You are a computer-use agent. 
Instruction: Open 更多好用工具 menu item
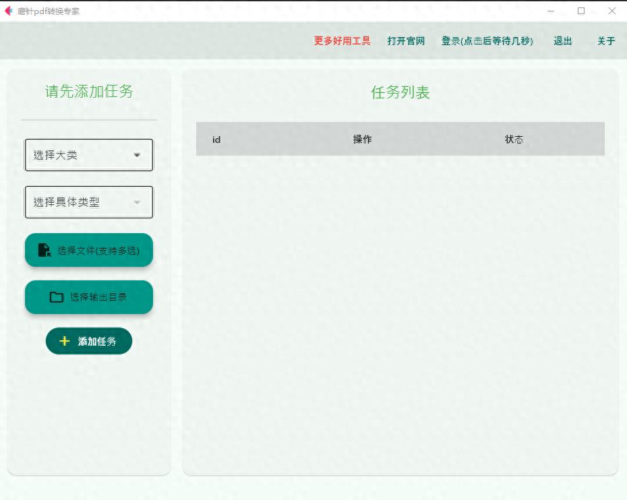tap(341, 41)
